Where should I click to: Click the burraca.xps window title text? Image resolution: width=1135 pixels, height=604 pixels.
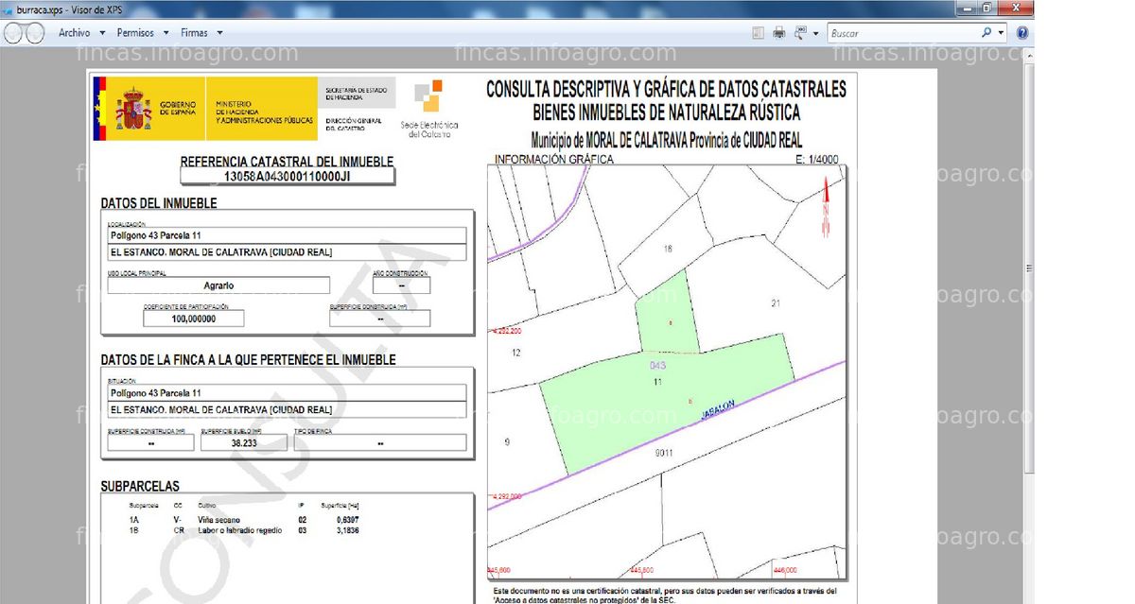pyautogui.click(x=70, y=9)
